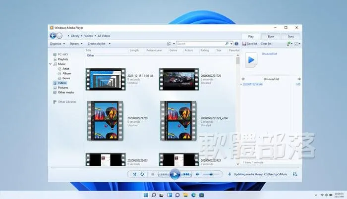347x199 pixels.
Task: Open the view options icon beside search
Action: point(169,44)
